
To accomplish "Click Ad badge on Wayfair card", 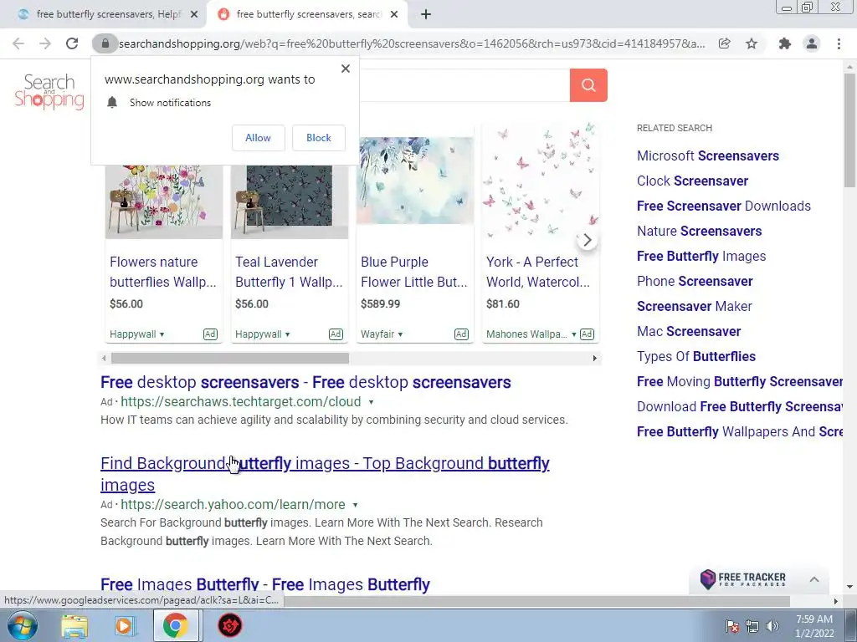I will click(x=461, y=334).
